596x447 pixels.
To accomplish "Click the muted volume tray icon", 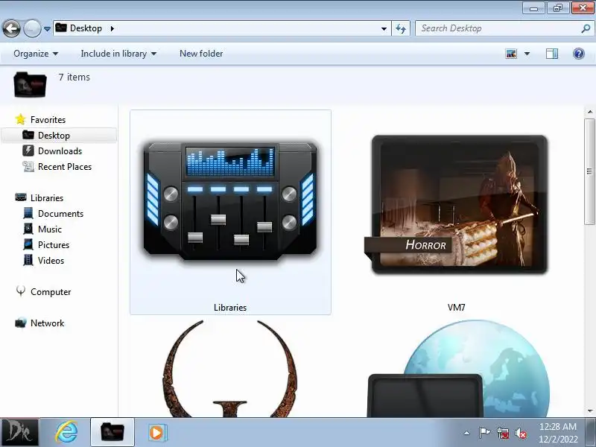I will pyautogui.click(x=521, y=433).
